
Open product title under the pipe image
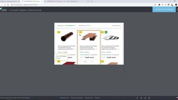click(67, 47)
